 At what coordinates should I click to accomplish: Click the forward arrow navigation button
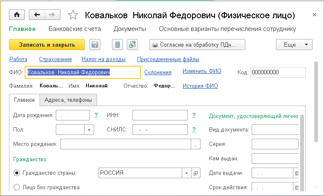(x=52, y=15)
